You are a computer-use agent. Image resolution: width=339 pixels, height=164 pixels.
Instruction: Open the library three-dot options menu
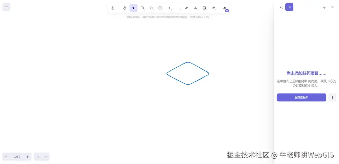tap(332, 98)
